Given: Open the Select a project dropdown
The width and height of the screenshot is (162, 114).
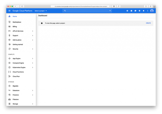Looking at the screenshot, I should 41,11.
